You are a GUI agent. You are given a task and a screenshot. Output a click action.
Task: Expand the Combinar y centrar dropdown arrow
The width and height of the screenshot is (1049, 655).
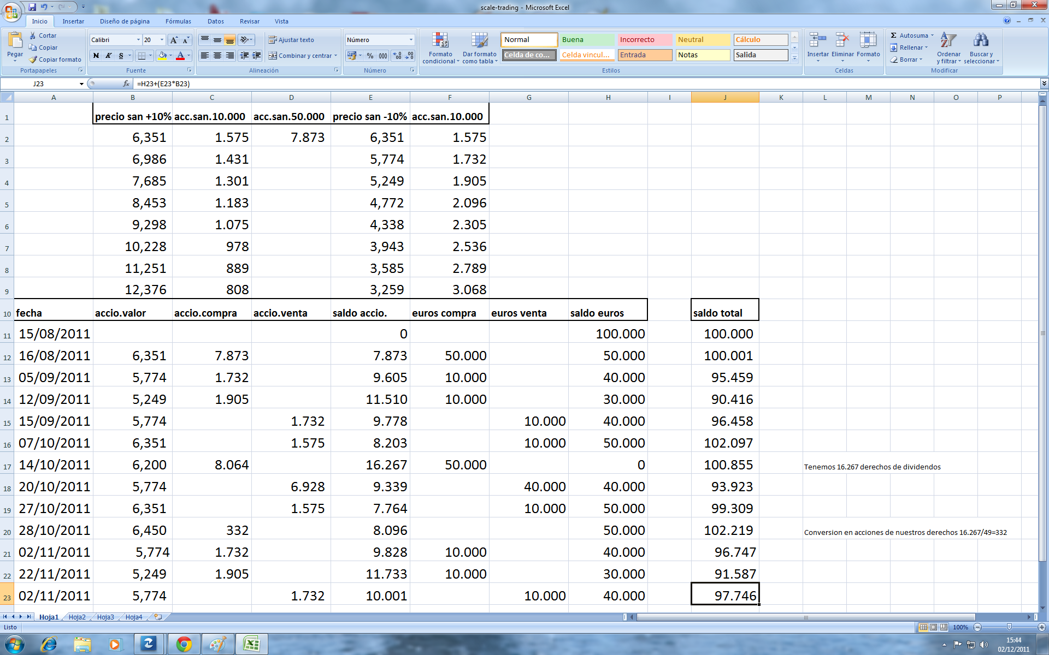(335, 56)
